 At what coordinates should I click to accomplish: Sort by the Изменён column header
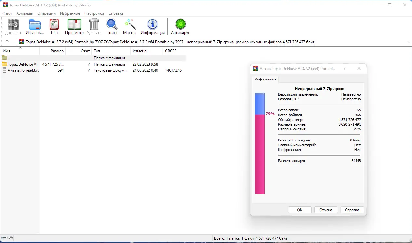tap(147, 51)
